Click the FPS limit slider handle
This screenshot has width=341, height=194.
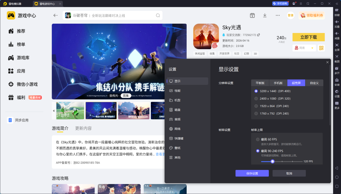point(273,161)
